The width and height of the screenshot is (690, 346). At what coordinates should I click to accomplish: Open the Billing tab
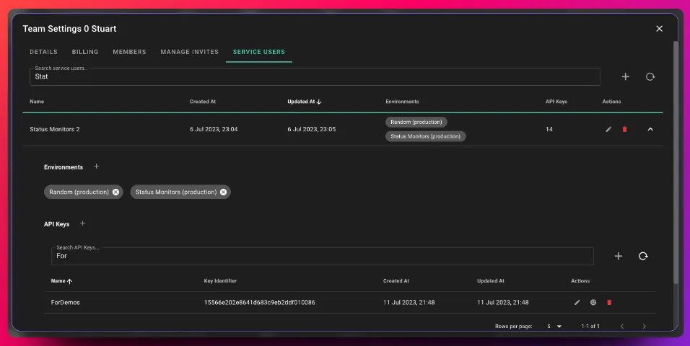point(85,52)
